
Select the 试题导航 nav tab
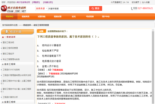point(41,16)
